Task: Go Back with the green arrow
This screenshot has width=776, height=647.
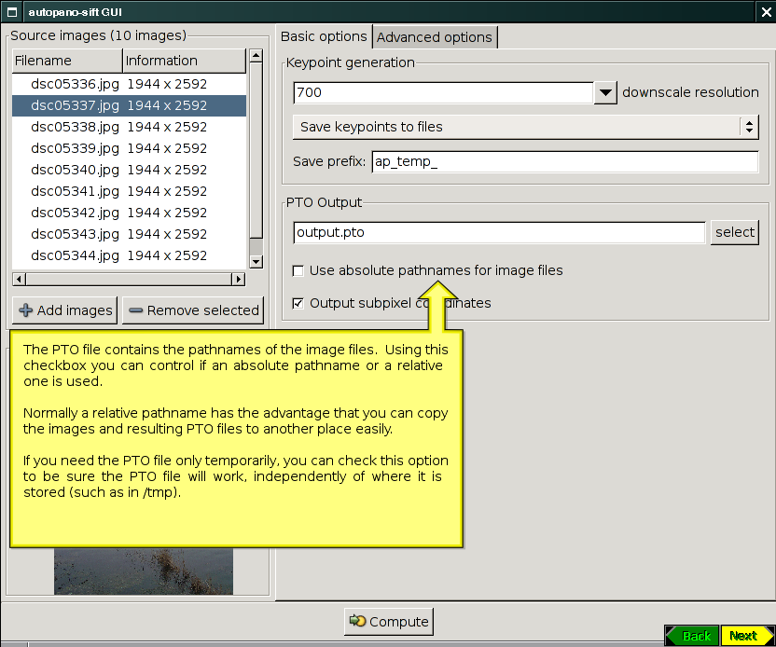Action: click(692, 636)
